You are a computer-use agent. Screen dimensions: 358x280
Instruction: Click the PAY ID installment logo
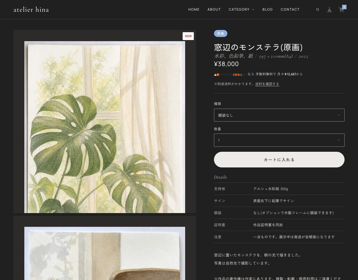coord(230,74)
